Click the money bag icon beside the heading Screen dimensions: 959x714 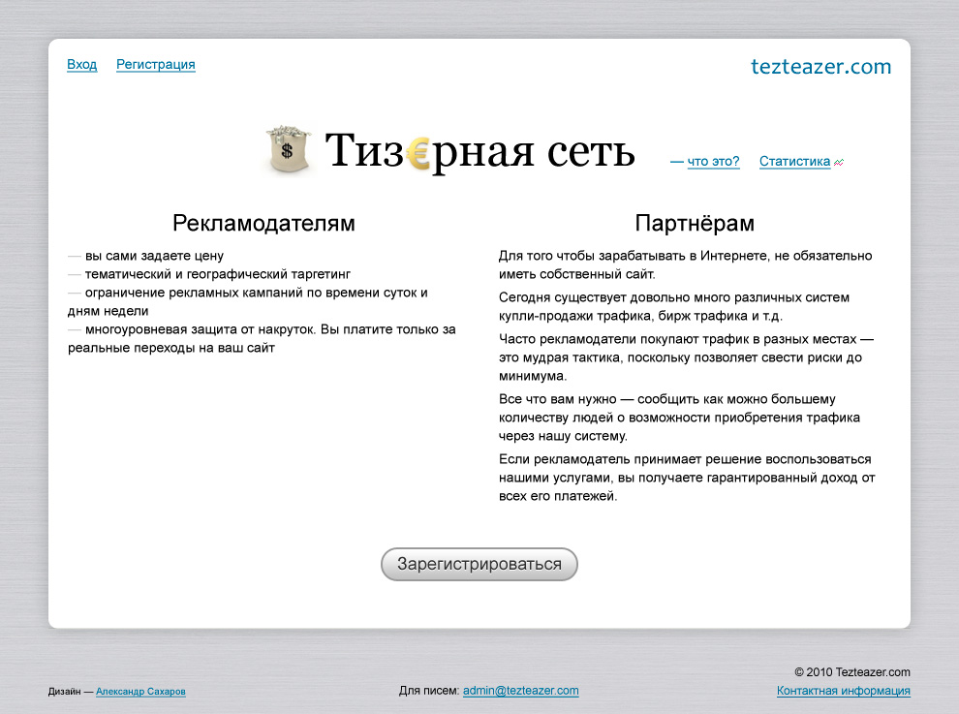tap(289, 148)
